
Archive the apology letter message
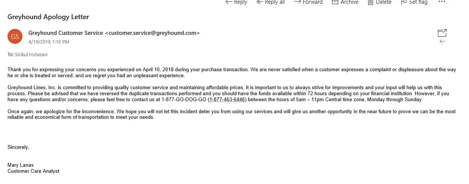345,2
